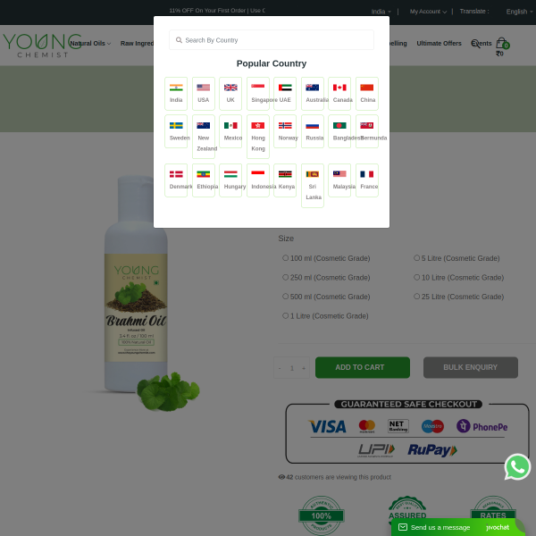
Task: Select Sri Lanka flag country
Action: pyautogui.click(x=313, y=186)
